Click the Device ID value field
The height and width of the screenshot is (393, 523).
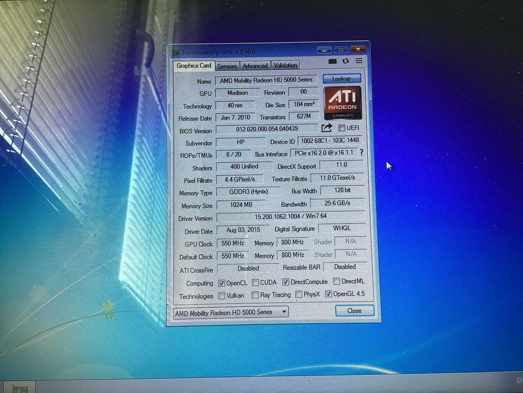point(330,140)
